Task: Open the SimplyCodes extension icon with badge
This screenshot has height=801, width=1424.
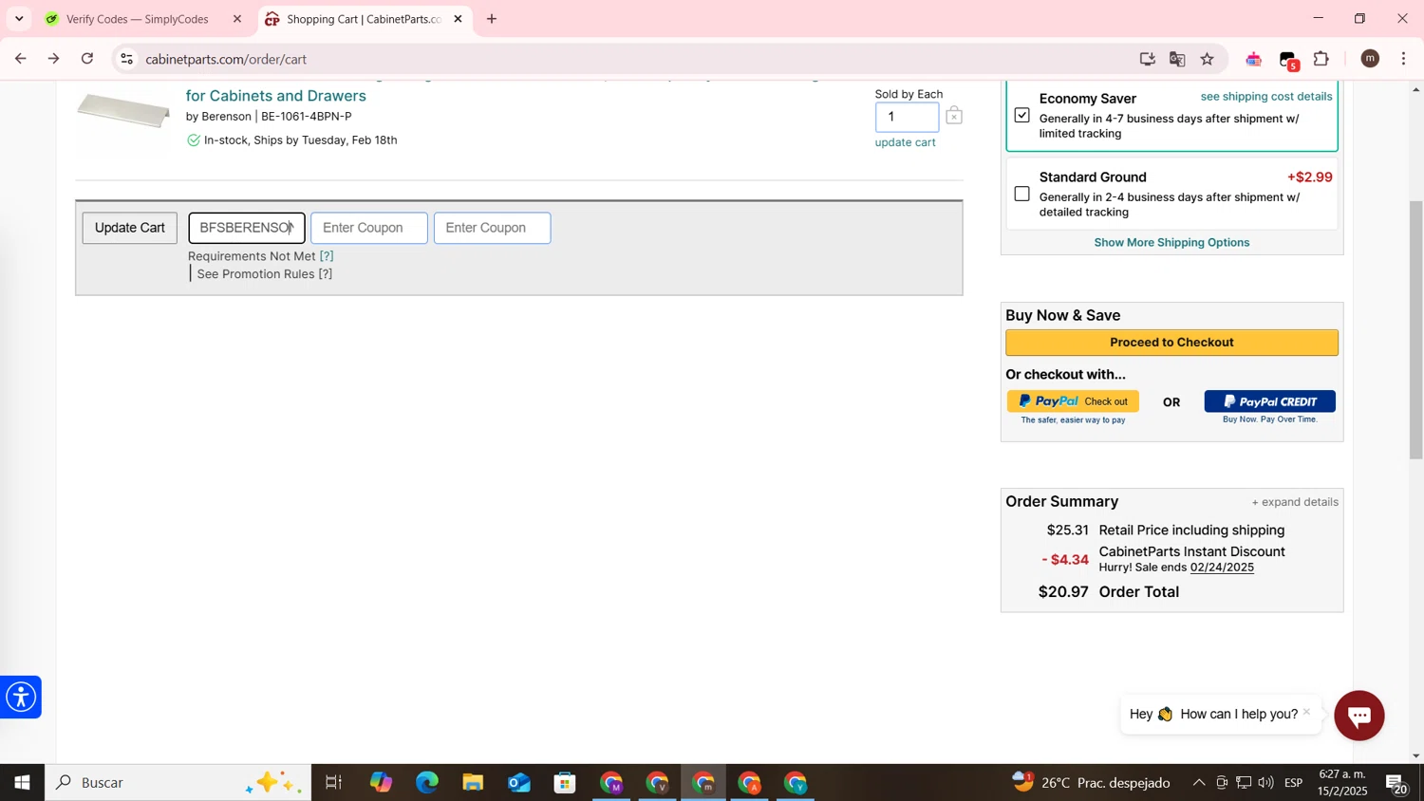Action: click(1288, 61)
